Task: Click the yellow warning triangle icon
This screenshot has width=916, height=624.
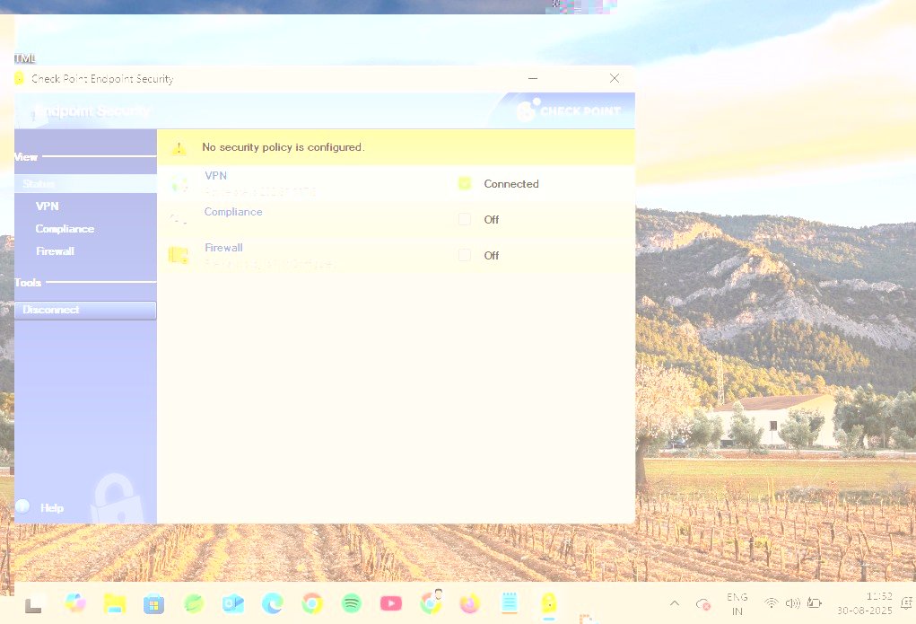Action: [x=179, y=148]
